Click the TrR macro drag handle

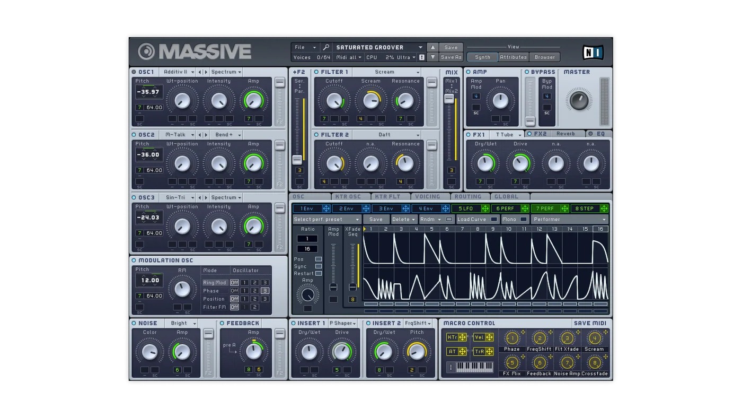pos(489,351)
